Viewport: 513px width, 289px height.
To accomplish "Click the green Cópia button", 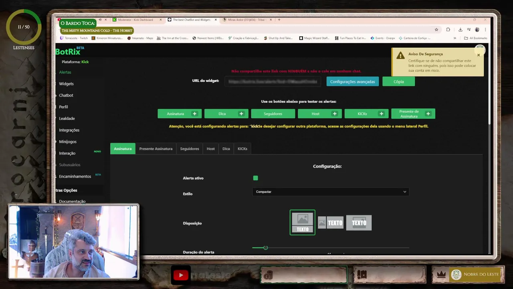I will [398, 81].
